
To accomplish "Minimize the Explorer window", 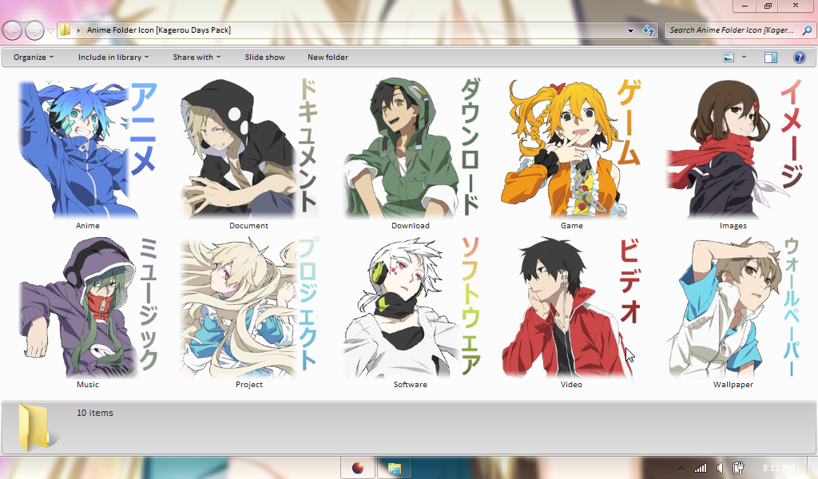I will tap(745, 6).
